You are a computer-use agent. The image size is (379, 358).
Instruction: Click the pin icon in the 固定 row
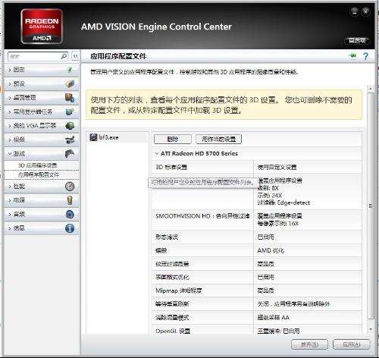pos(70,70)
